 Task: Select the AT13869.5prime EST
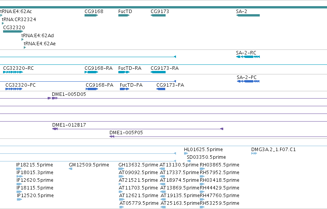[x=163, y=192]
